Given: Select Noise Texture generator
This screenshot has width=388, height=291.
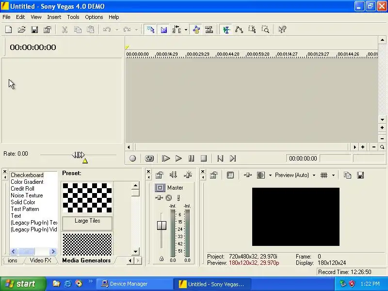Looking at the screenshot, I should pos(27,195).
